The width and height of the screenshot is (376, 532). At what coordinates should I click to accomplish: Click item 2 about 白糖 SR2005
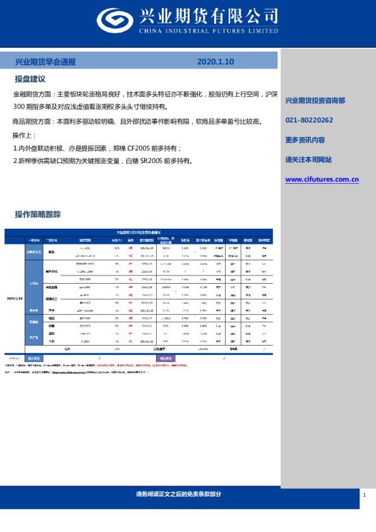(103, 161)
